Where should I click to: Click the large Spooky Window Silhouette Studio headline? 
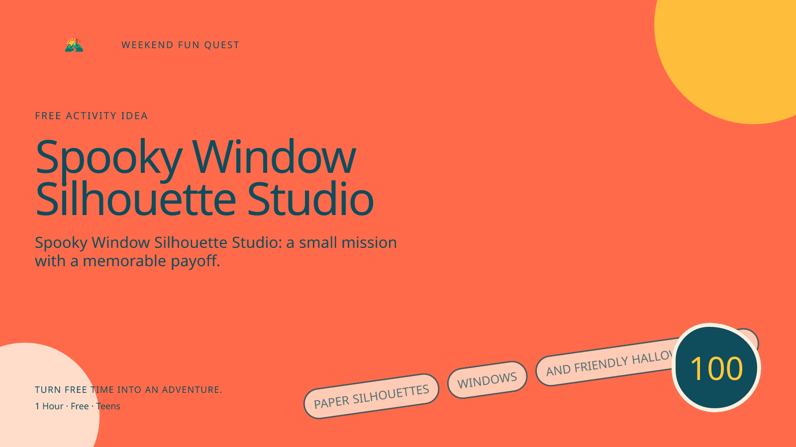coord(204,178)
